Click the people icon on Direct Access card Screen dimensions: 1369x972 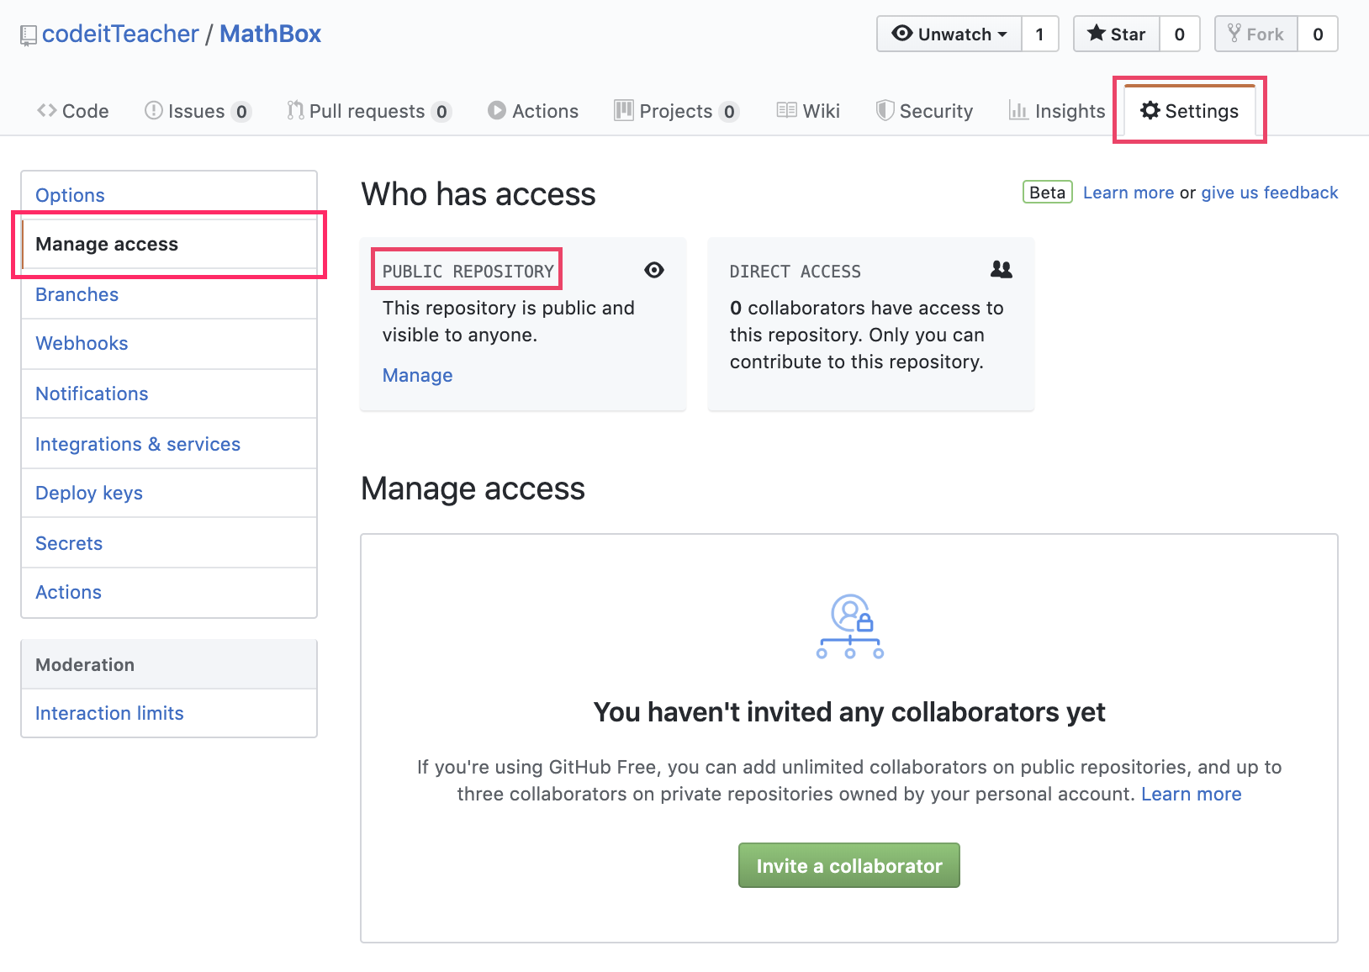(1001, 269)
